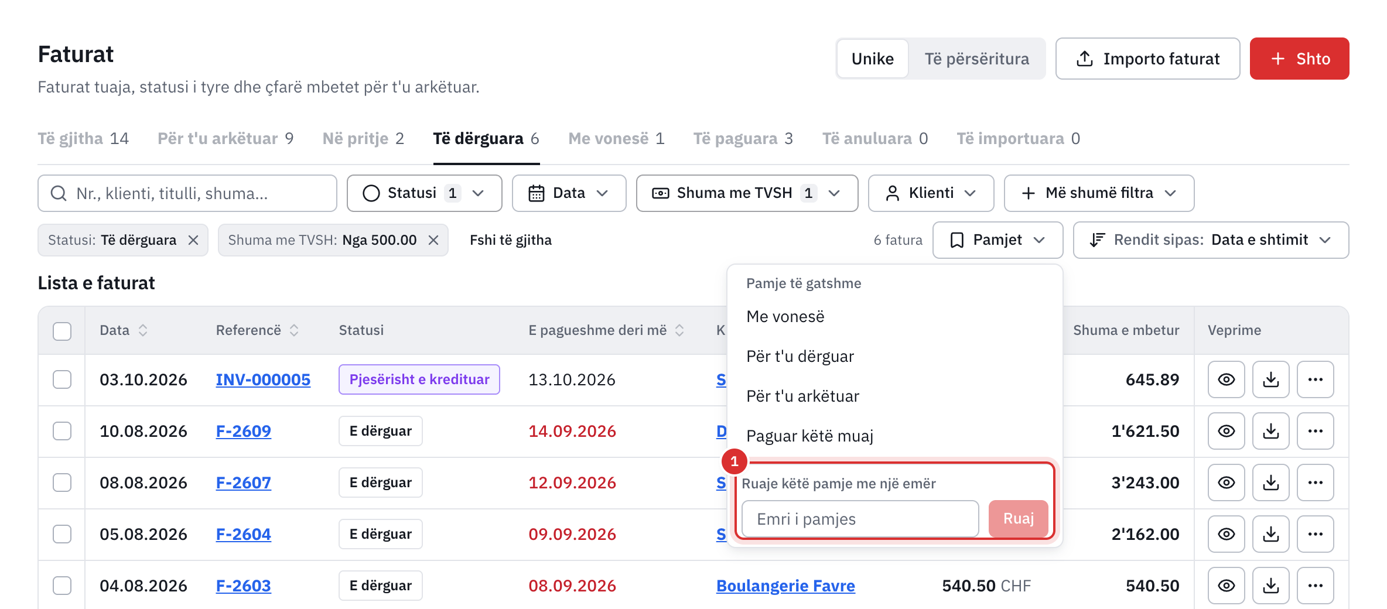Remove the Shuma me TVSH filter chip
1387x609 pixels.
pos(433,240)
